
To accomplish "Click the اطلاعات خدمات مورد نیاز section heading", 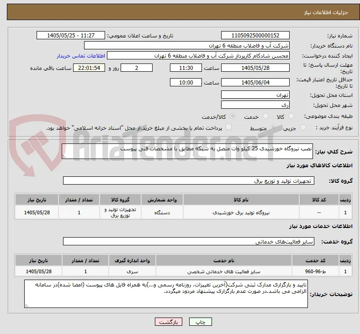I will [x=321, y=226].
